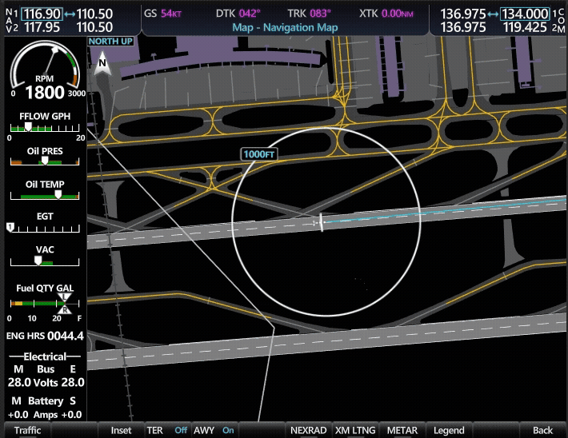Select the active NAV1 frequency 116.90 box
Image resolution: width=568 pixels, height=438 pixels.
pyautogui.click(x=42, y=14)
